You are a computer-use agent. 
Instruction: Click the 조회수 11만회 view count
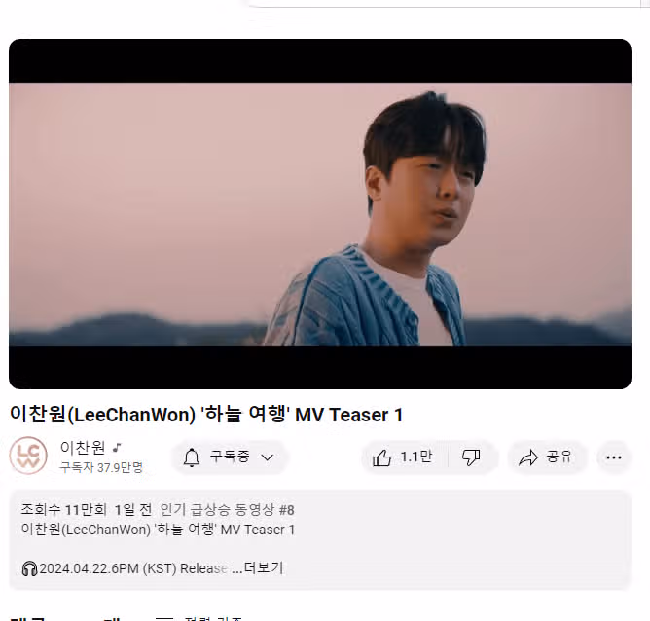(64, 509)
